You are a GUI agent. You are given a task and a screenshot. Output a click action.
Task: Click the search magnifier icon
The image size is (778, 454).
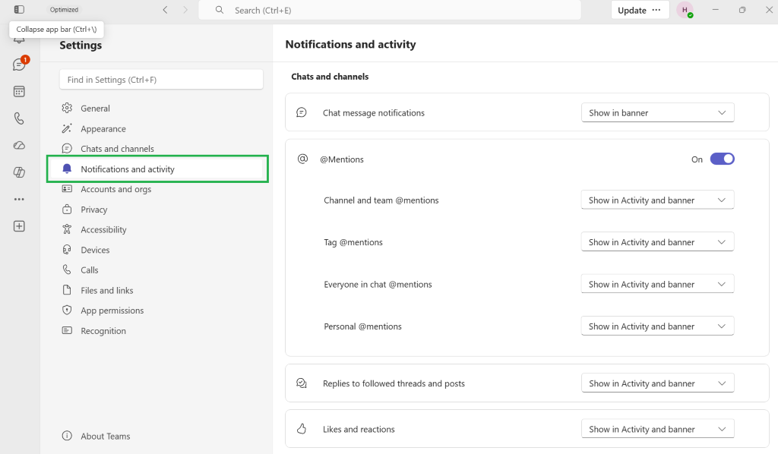pyautogui.click(x=220, y=10)
